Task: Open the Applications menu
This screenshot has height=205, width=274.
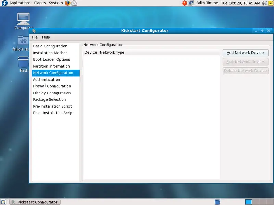Action: pos(20,3)
